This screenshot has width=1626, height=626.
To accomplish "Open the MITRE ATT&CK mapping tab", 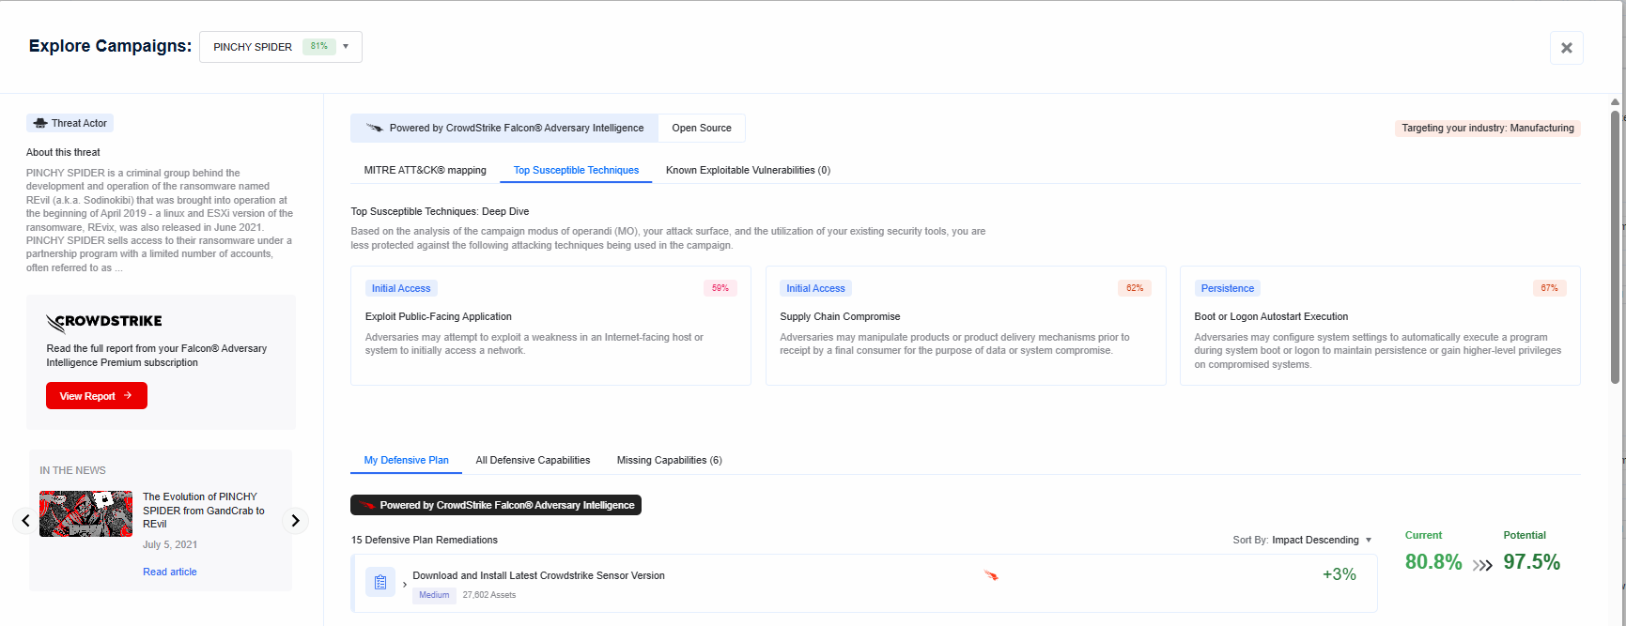I will pyautogui.click(x=426, y=170).
